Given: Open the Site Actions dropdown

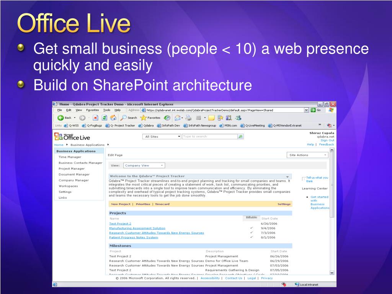Looking at the screenshot, I should 307,155.
